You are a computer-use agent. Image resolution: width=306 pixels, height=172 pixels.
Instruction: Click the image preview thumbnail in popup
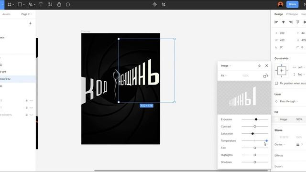click(244, 97)
